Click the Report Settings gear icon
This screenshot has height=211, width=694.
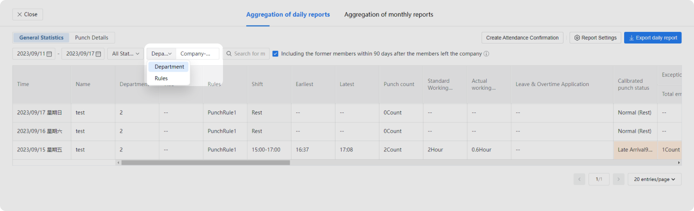577,38
